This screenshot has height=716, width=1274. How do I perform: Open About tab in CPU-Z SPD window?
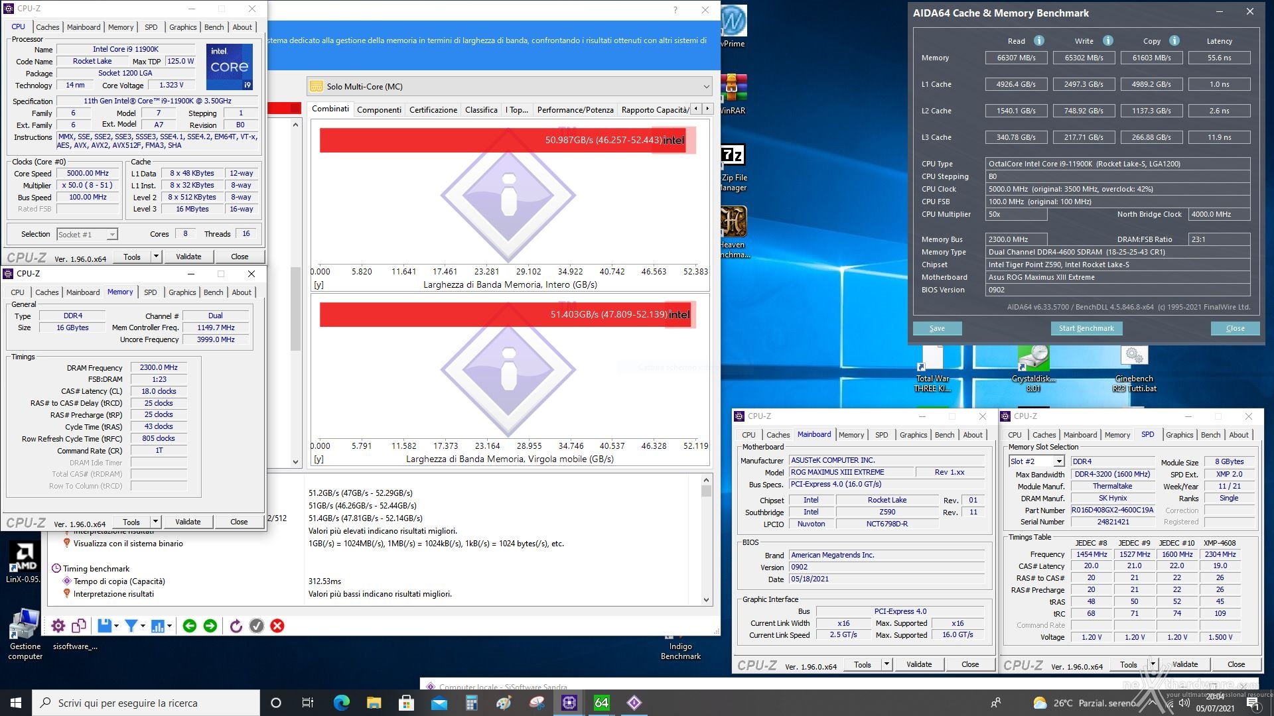tap(1238, 435)
